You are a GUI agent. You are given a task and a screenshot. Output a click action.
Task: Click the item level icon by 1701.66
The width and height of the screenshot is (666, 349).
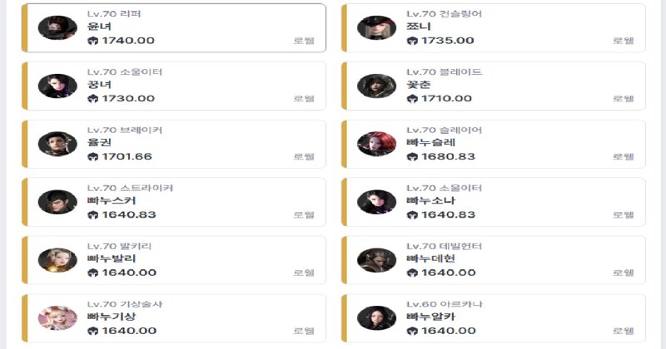[x=92, y=157]
